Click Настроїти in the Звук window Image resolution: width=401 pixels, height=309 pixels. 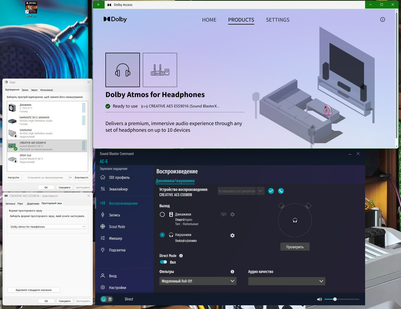point(13,177)
